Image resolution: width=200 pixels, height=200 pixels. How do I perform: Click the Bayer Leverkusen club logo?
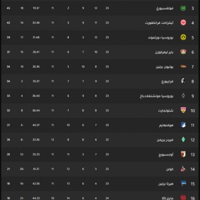tap(183, 52)
